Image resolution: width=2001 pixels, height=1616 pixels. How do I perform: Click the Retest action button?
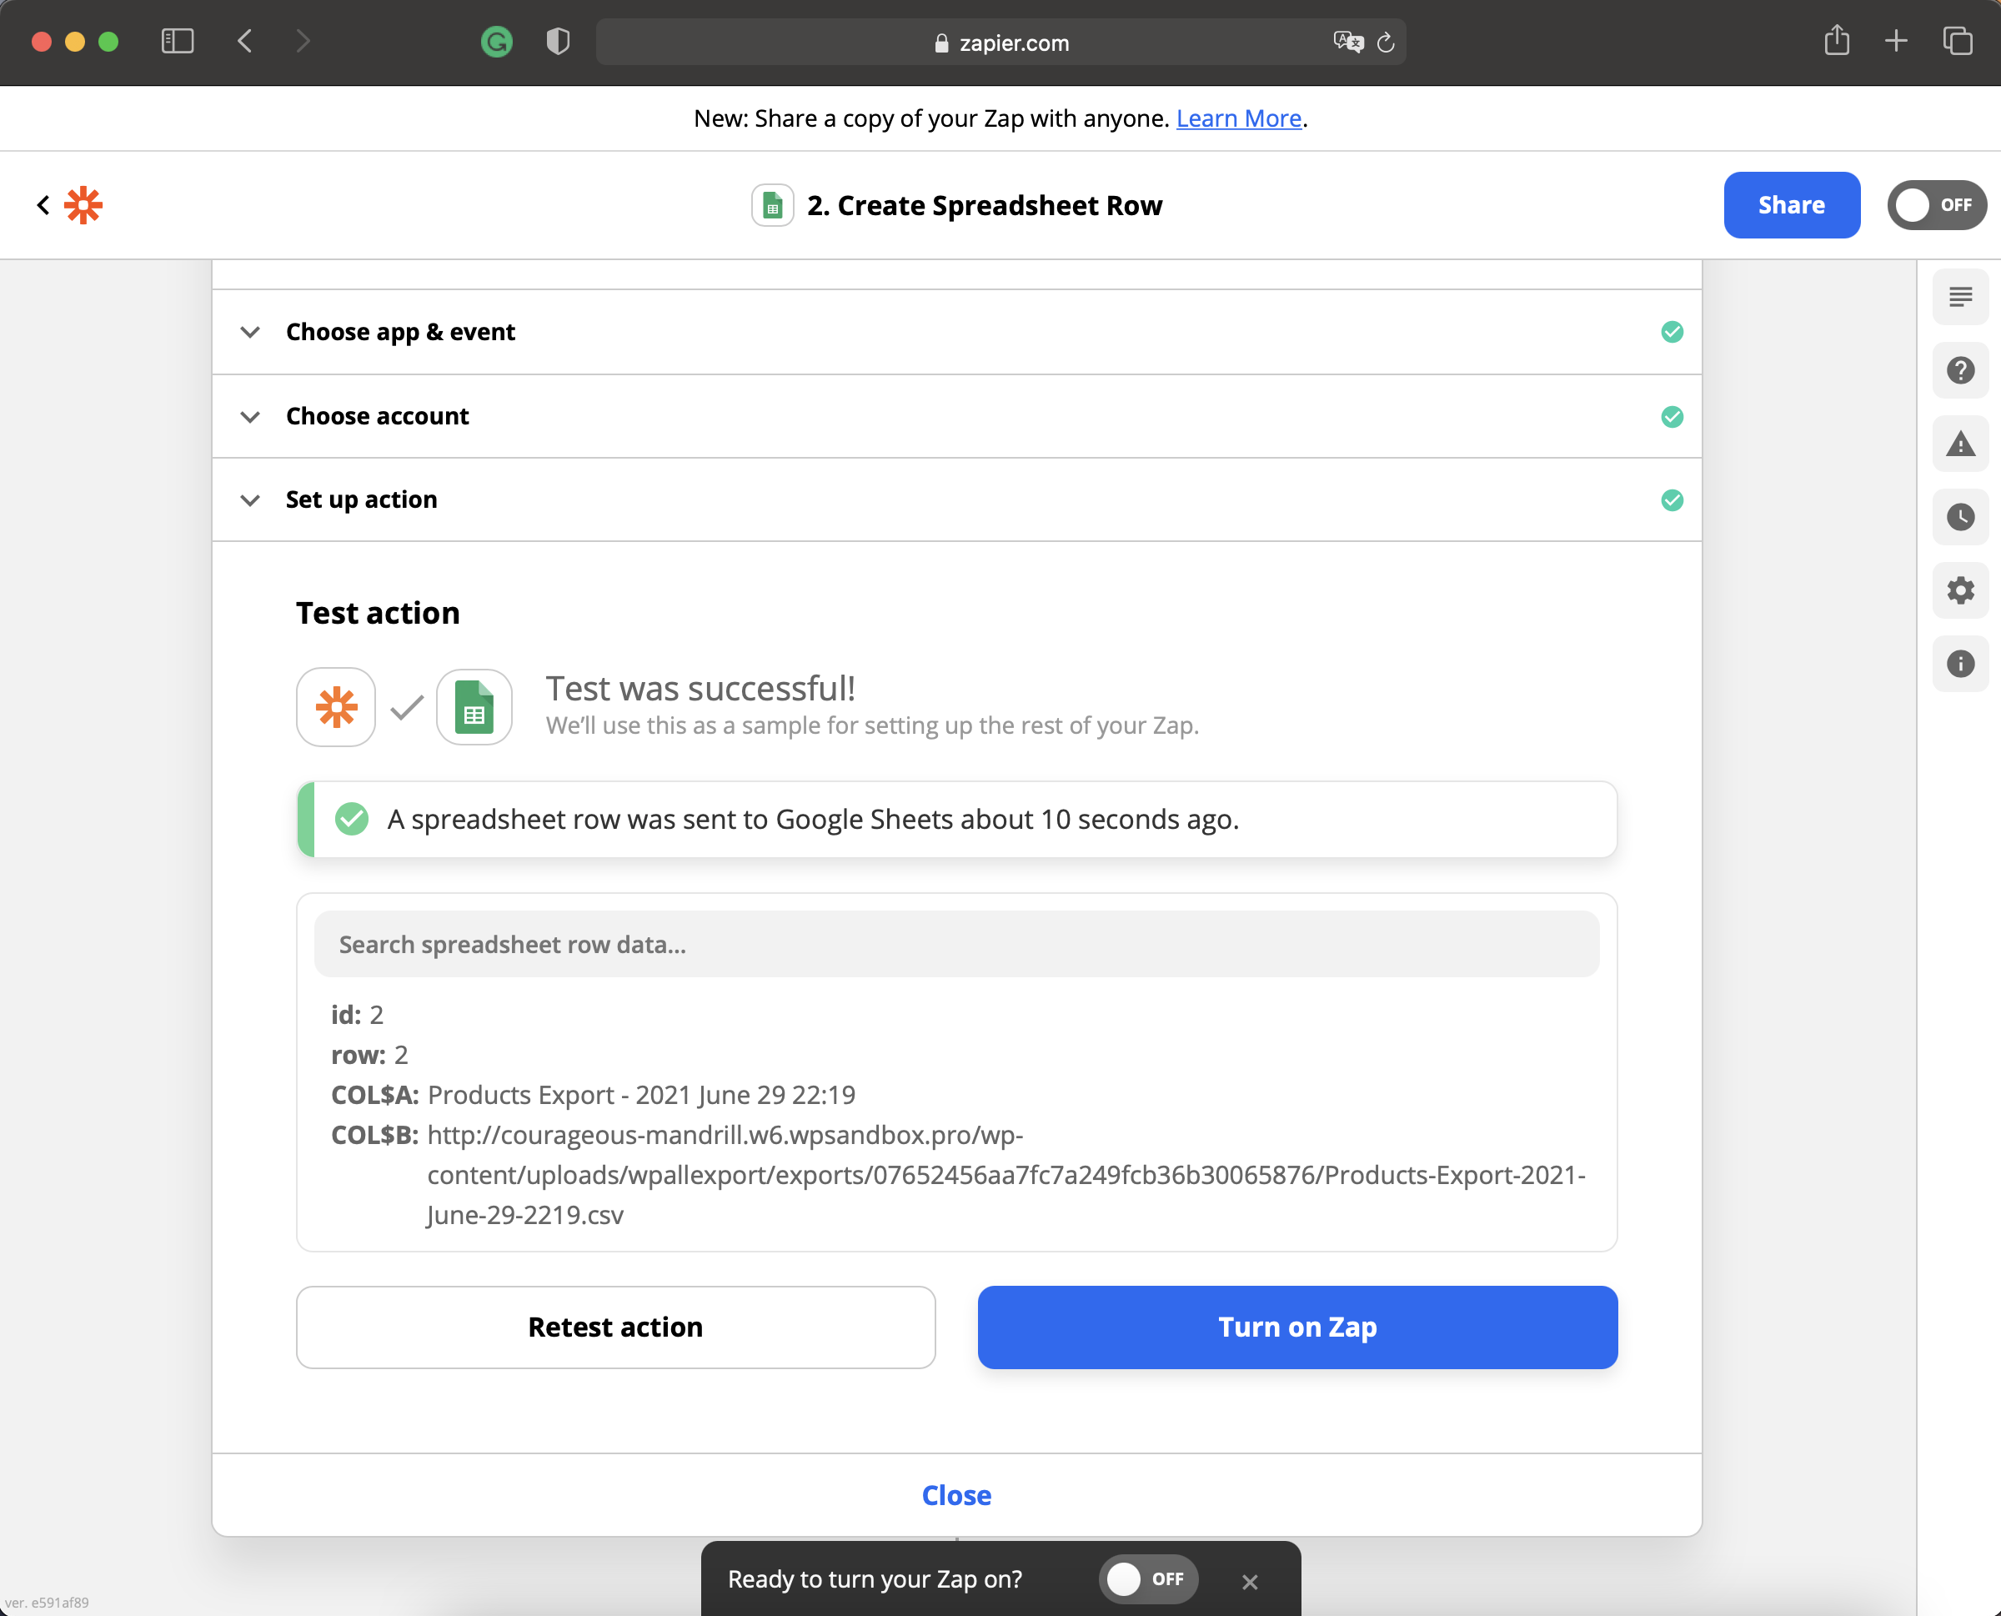[615, 1327]
